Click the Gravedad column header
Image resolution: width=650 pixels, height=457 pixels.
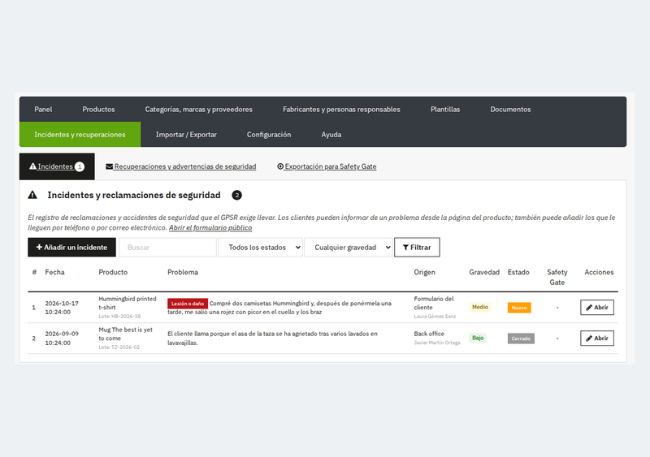[484, 272]
